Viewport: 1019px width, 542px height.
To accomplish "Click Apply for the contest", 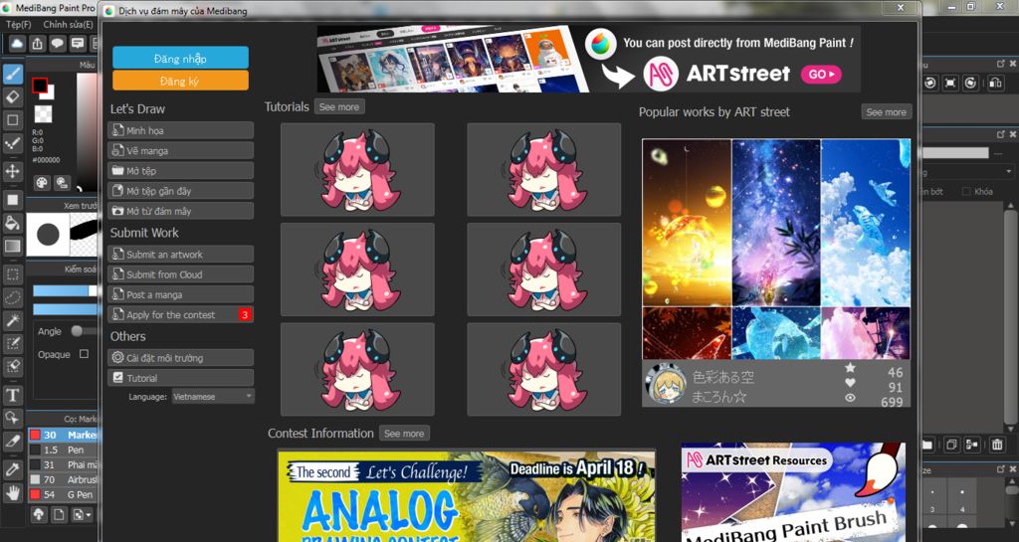I will [181, 315].
